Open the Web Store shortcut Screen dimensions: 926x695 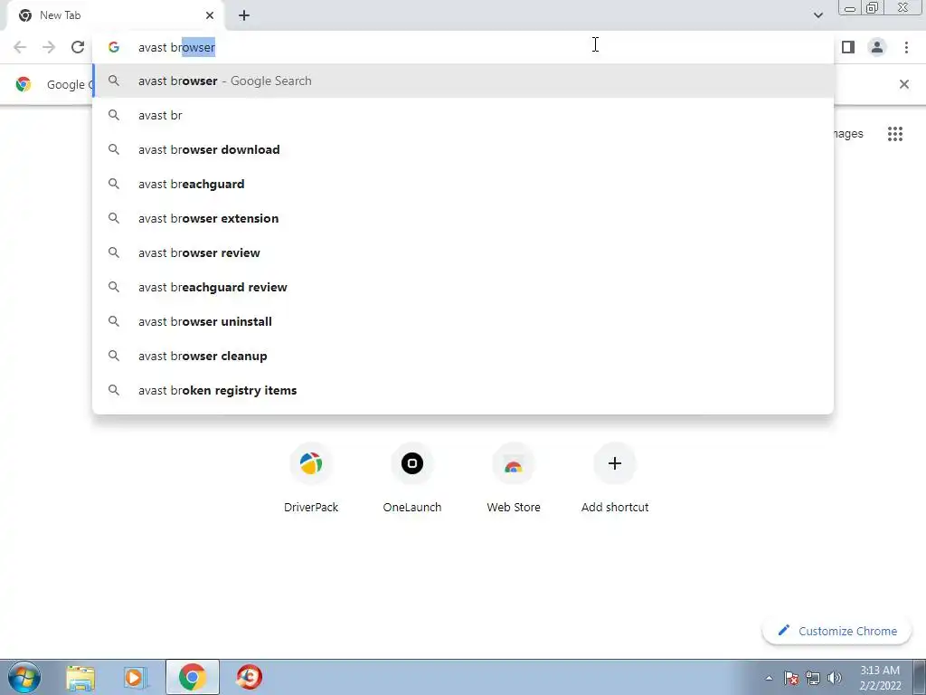click(514, 478)
